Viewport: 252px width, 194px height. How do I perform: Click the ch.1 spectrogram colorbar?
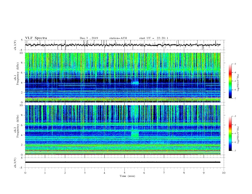pos(230,81)
